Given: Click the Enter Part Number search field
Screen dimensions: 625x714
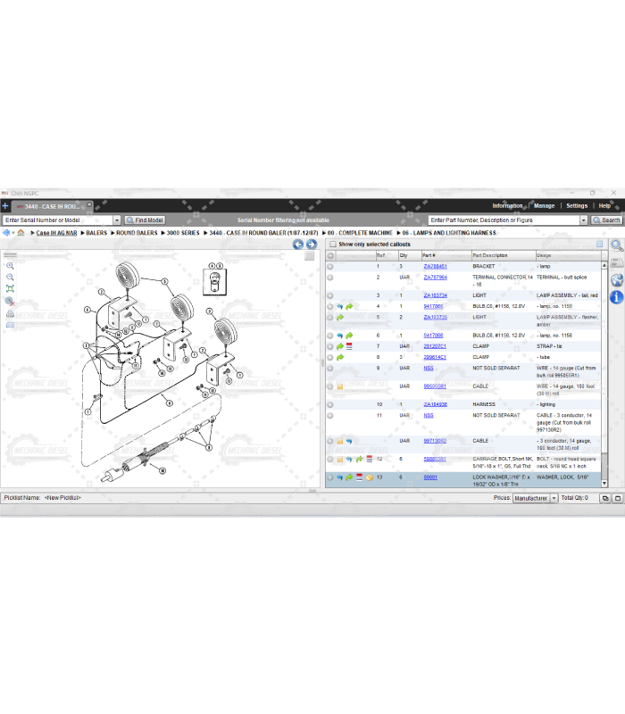Looking at the screenshot, I should tap(504, 220).
